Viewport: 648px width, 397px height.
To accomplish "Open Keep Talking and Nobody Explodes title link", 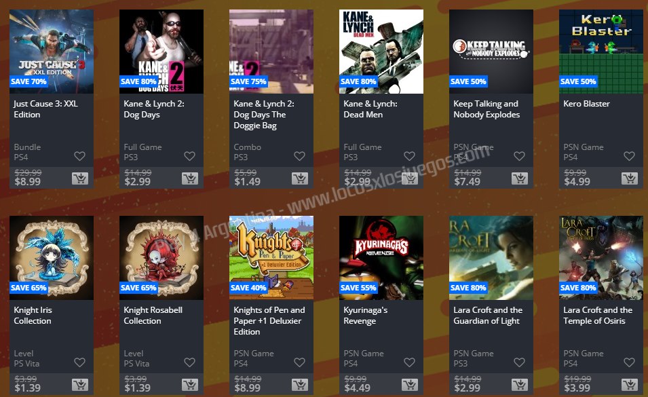I will 487,109.
